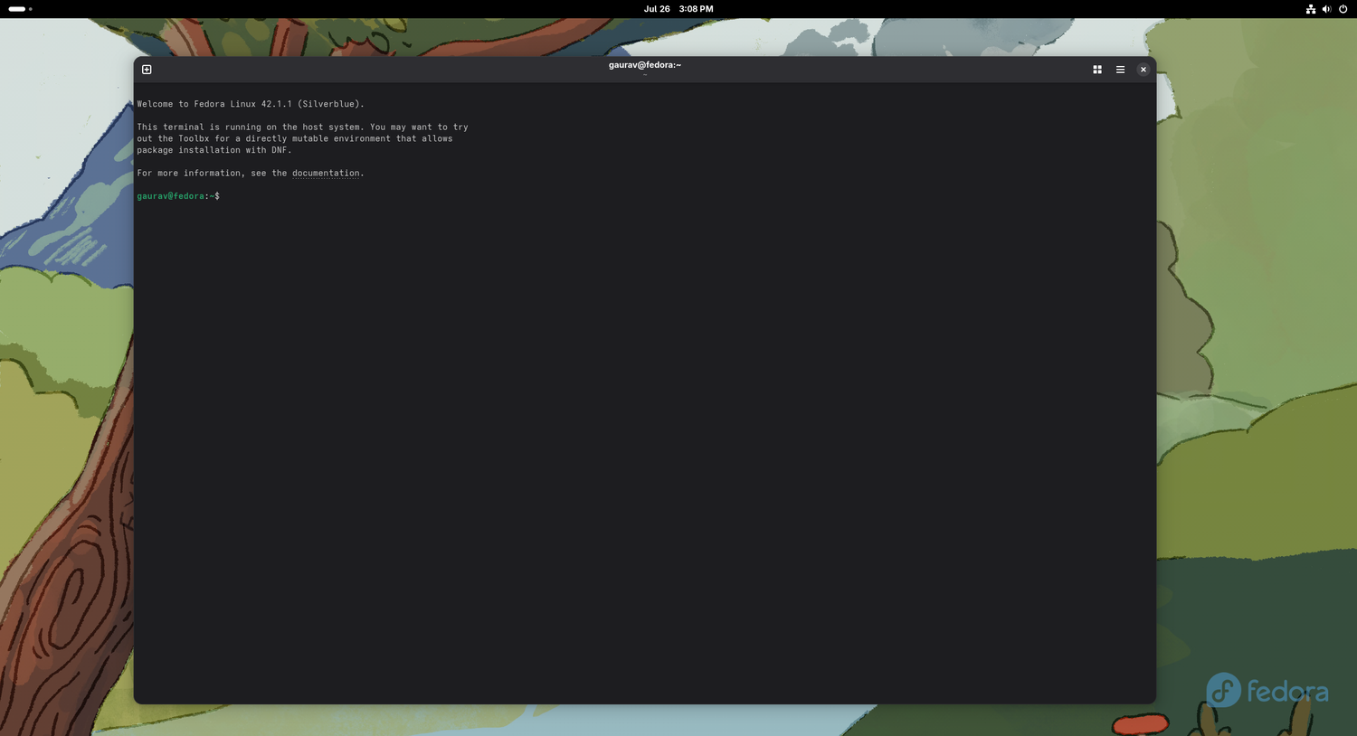Click the Welcome to Fedora Linux line
This screenshot has height=736, width=1357.
[251, 104]
